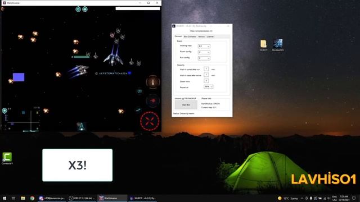Screen dimensions: 360x202
Task: Click the WarUniverse title bar icon
Action: click(4, 3)
